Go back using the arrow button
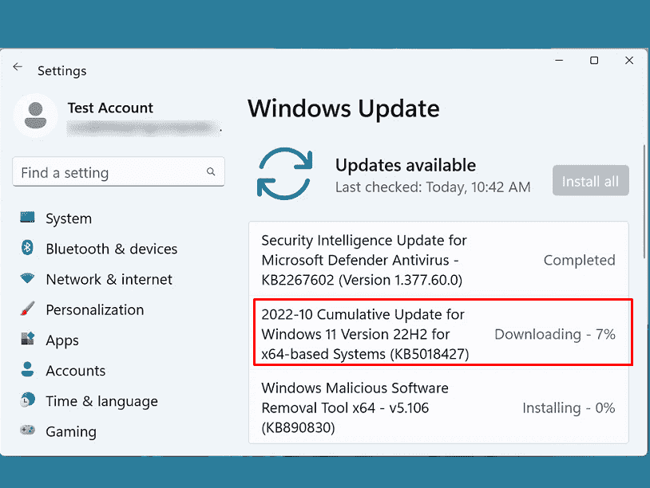This screenshot has width=650, height=488. pyautogui.click(x=18, y=67)
